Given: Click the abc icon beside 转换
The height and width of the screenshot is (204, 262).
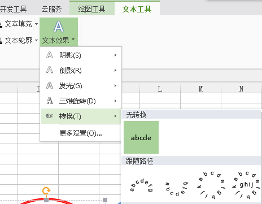Looking at the screenshot, I should 50,116.
